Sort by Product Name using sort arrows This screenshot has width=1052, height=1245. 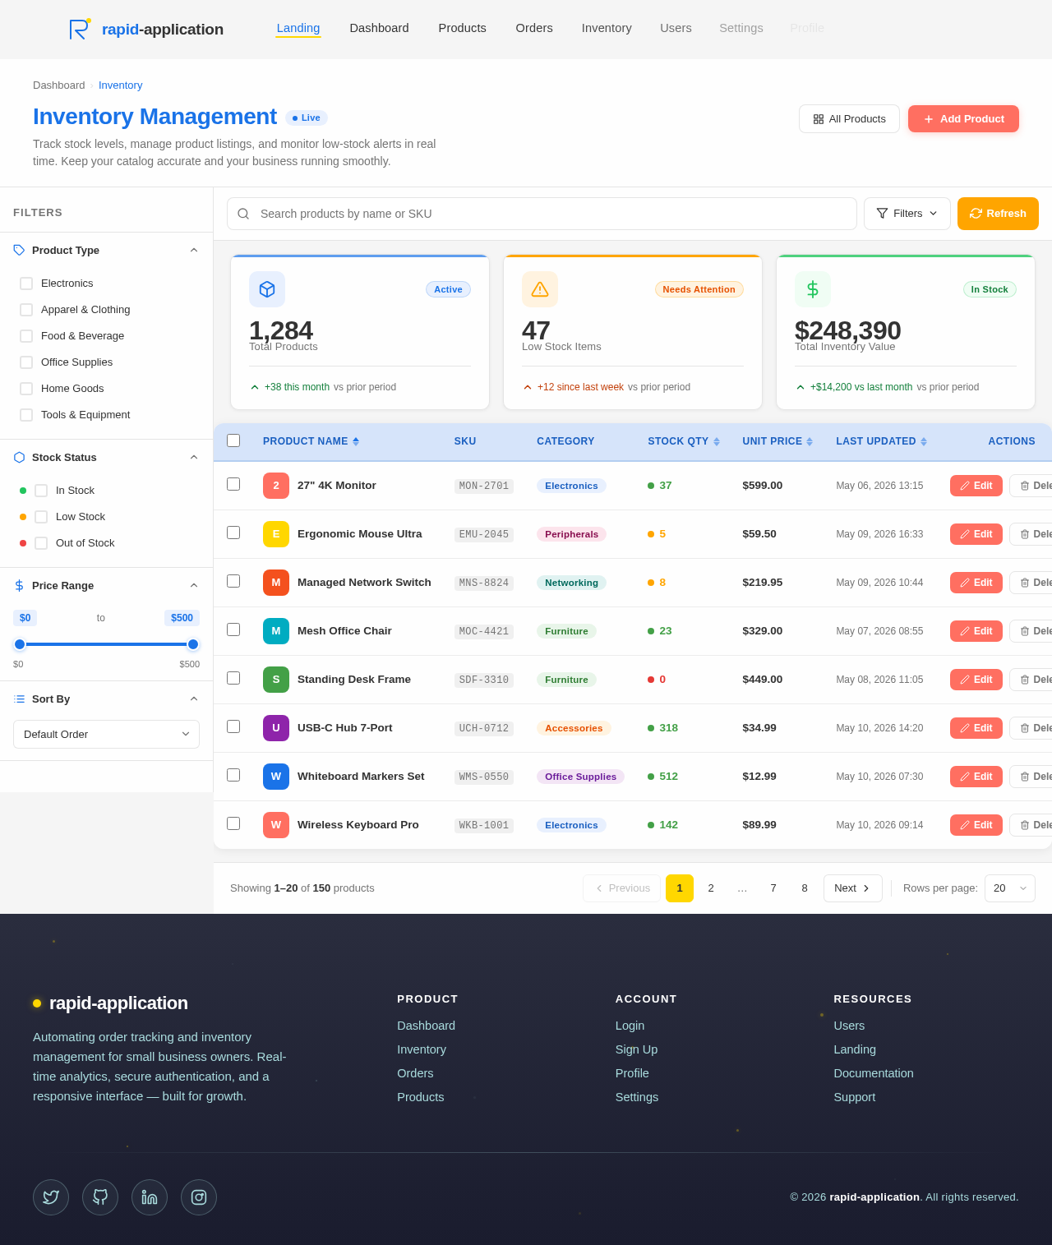point(356,441)
